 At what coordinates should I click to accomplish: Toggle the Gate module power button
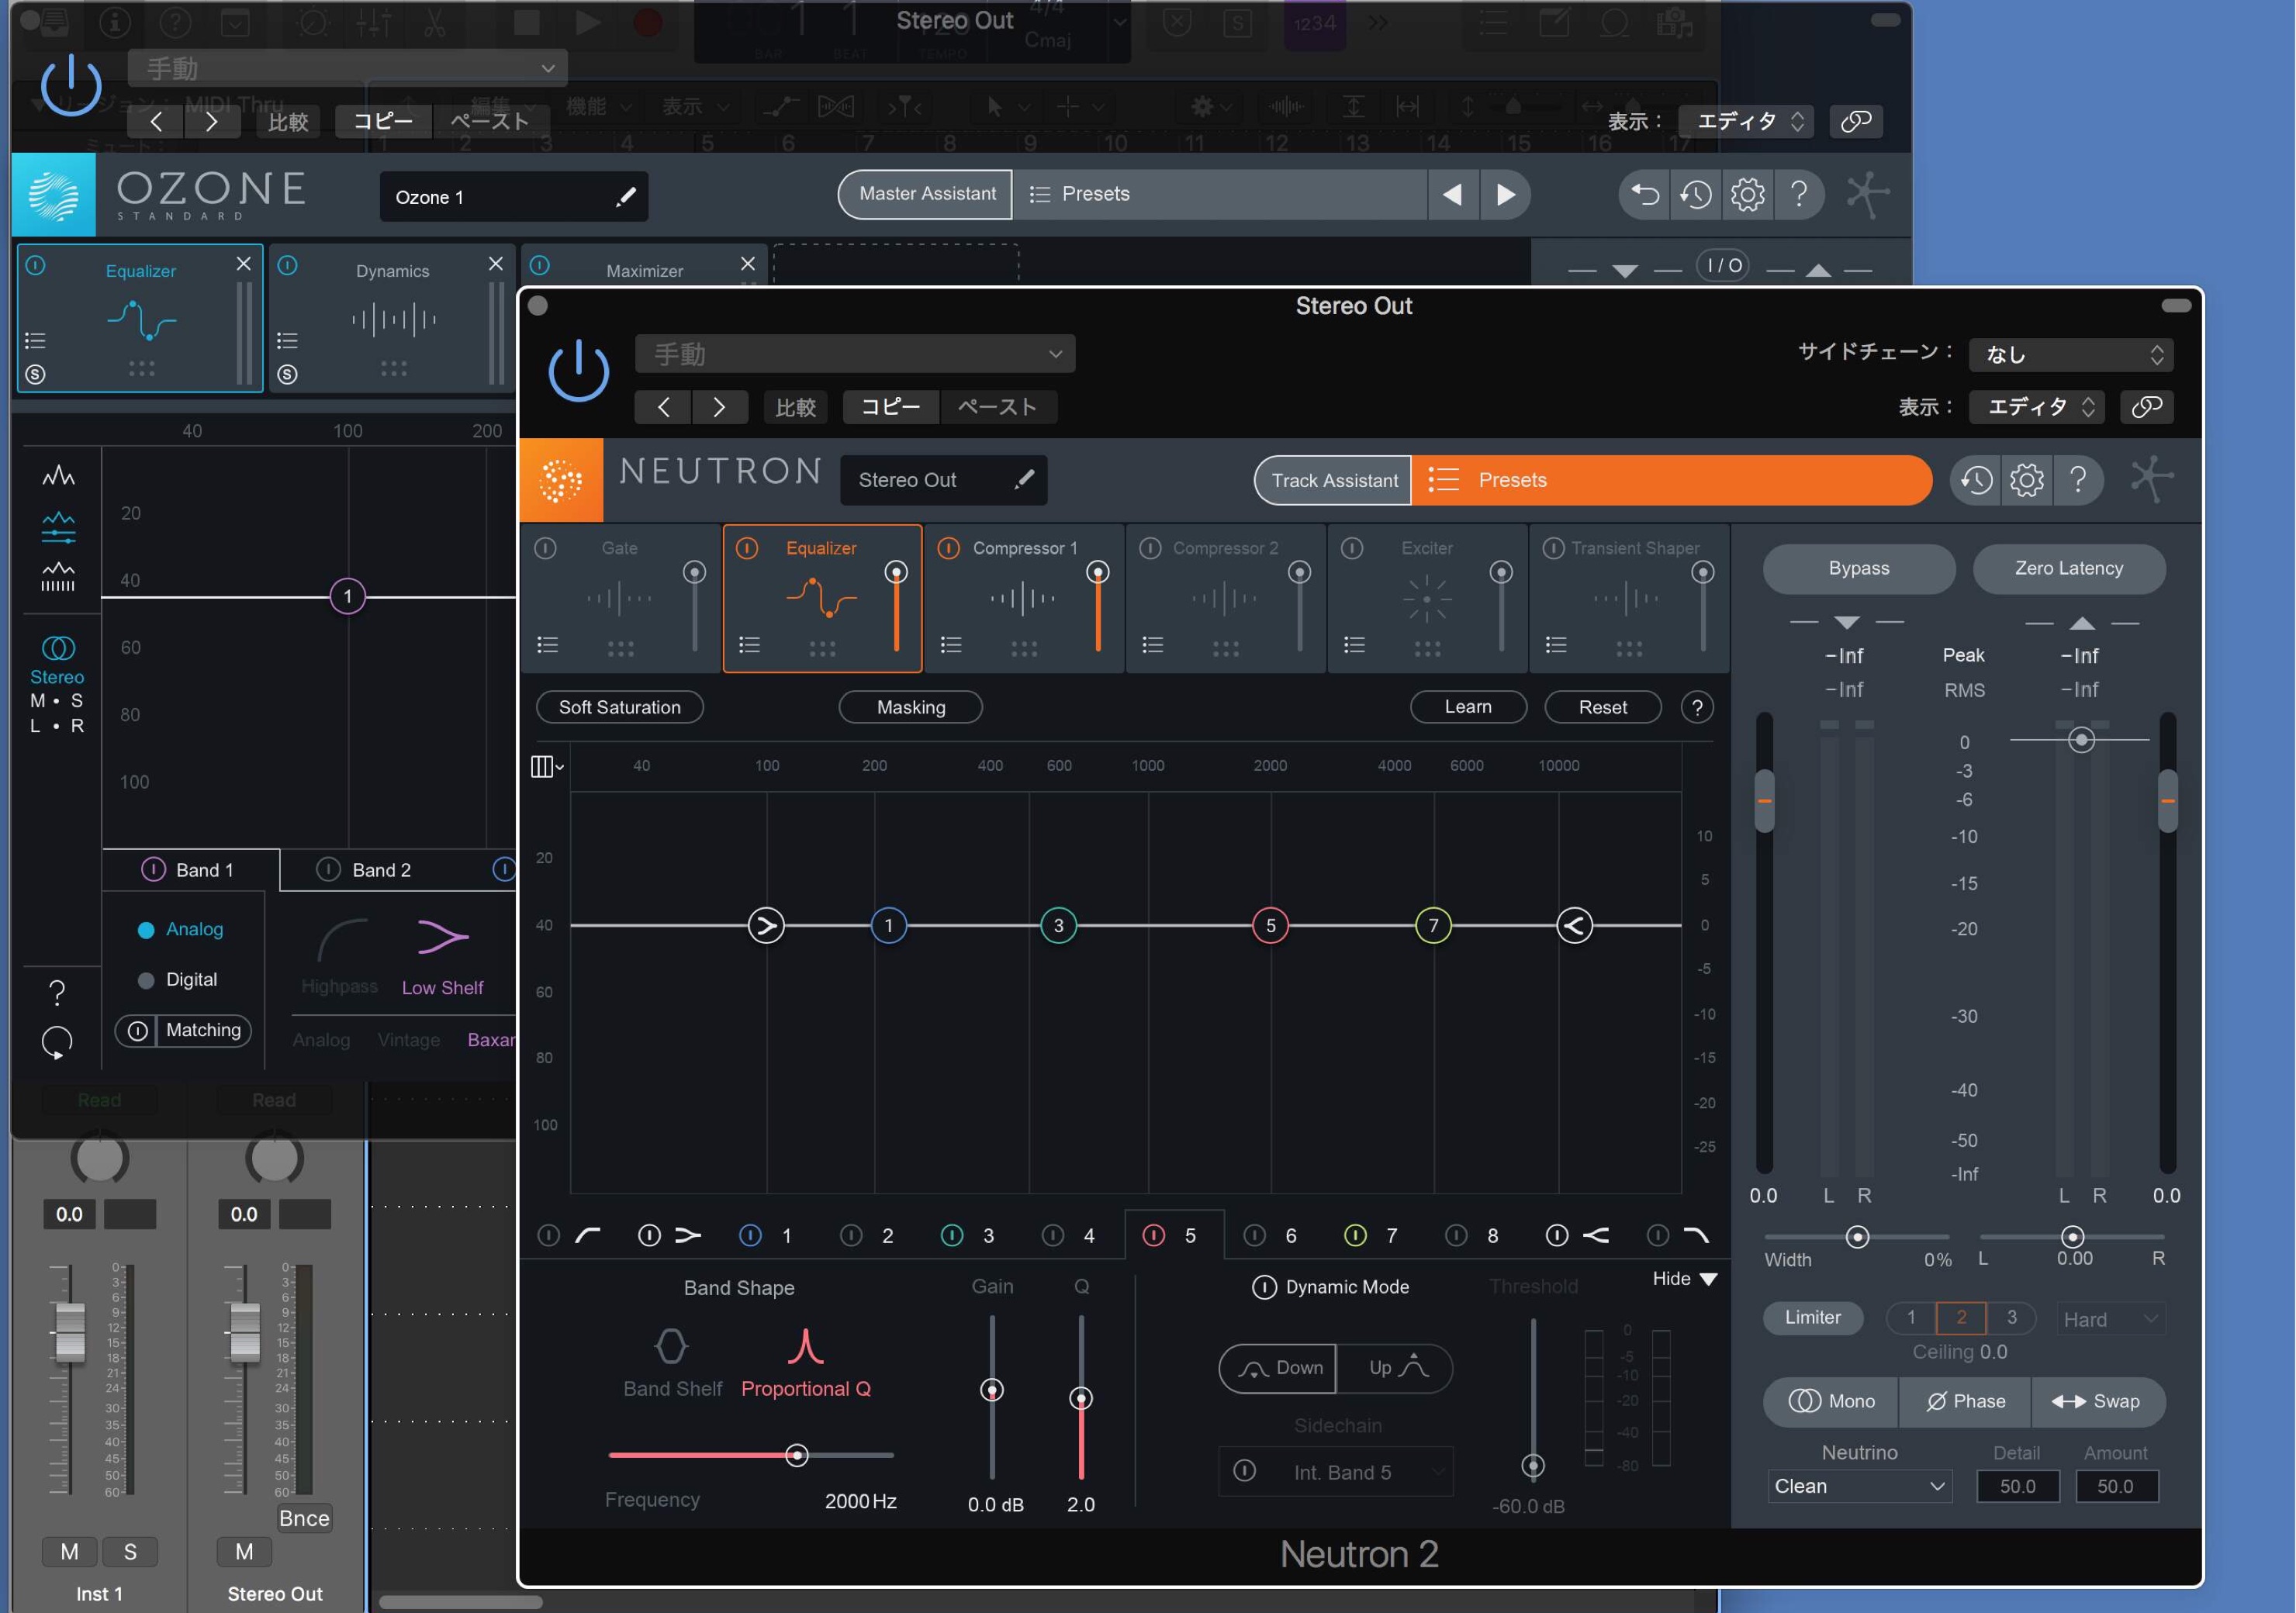click(x=547, y=548)
